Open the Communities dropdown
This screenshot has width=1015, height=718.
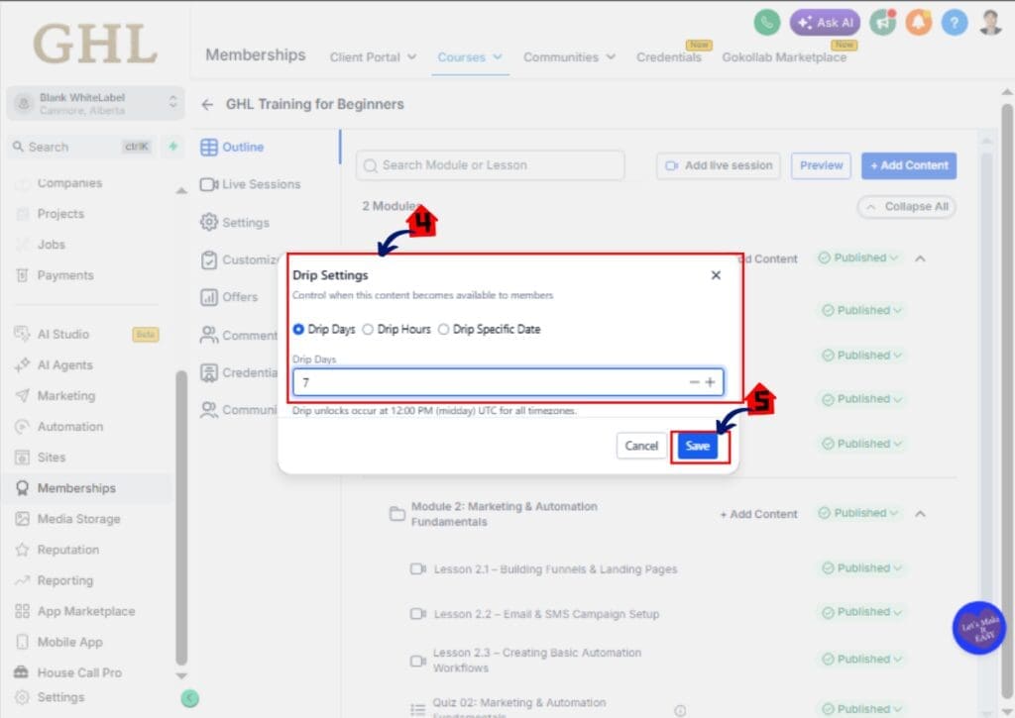(x=569, y=57)
